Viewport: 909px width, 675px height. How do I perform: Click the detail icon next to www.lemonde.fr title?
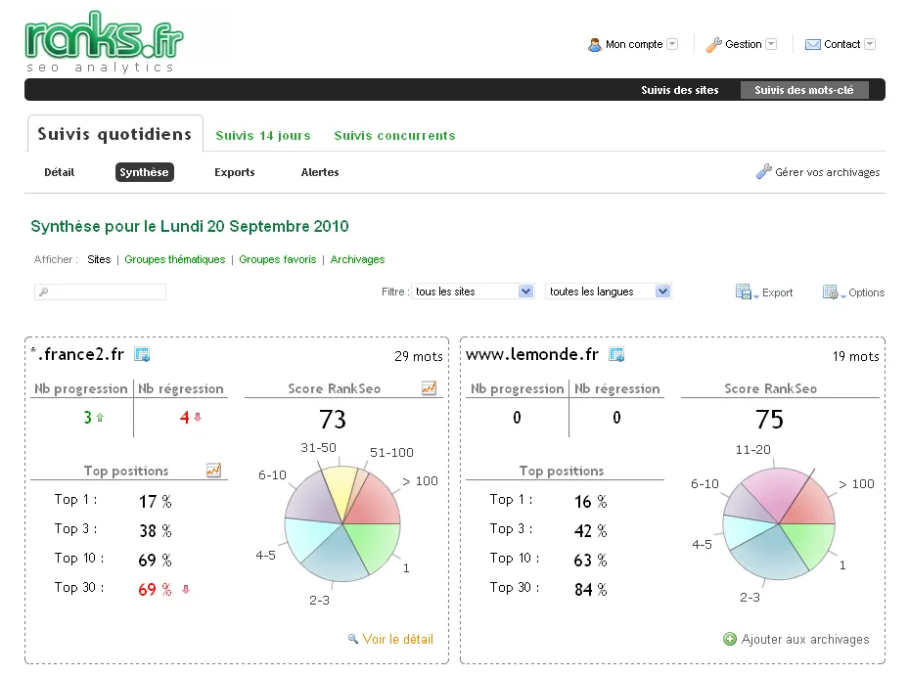pos(616,355)
